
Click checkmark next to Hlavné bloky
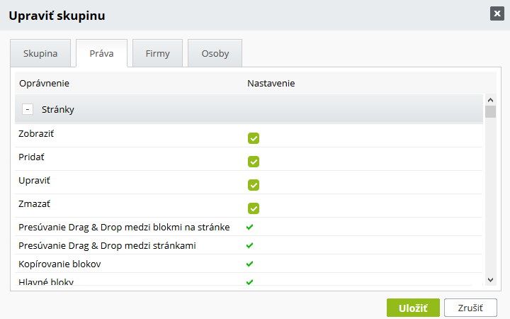pyautogui.click(x=249, y=281)
